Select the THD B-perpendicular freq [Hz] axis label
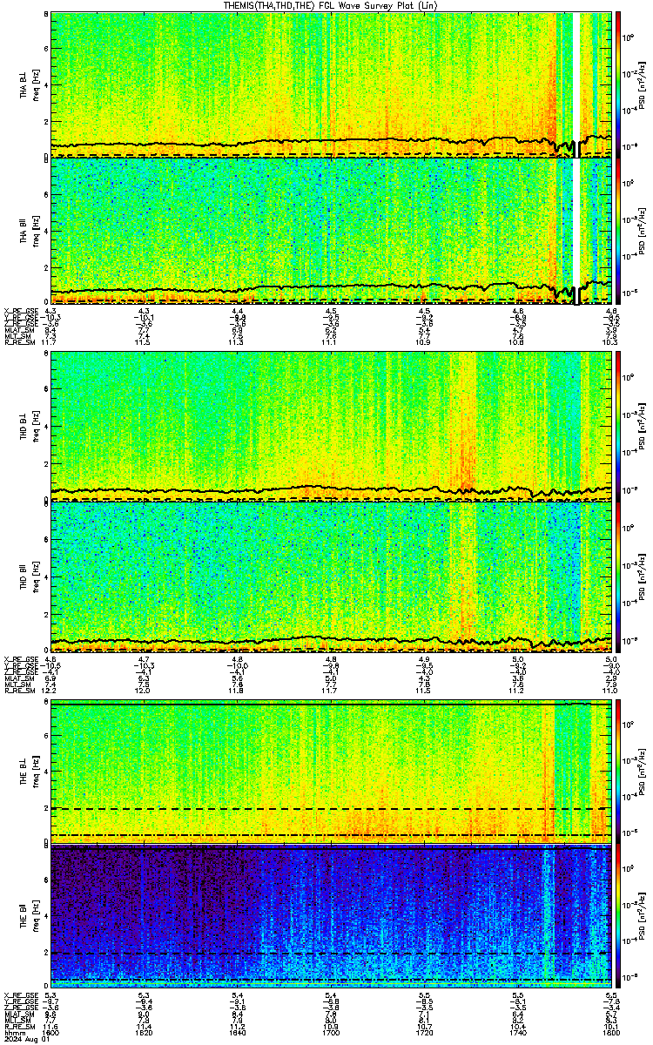This screenshot has width=653, height=1045. point(37,425)
